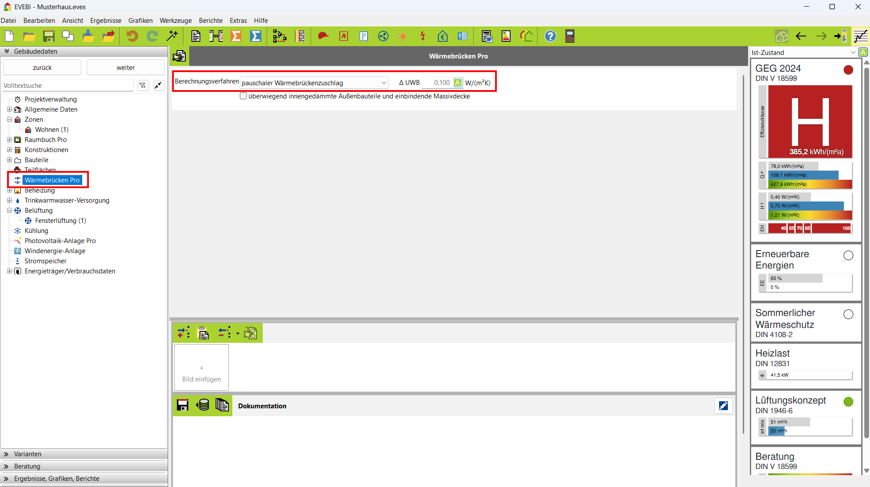Click the zurück button

42,68
